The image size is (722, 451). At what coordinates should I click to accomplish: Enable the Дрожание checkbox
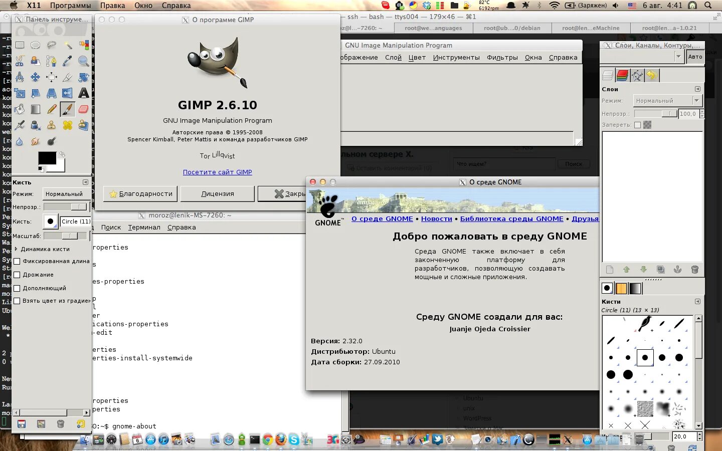click(17, 275)
